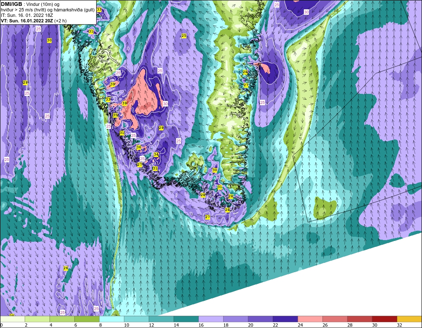Pick the 22–24 m/s dark indigo swatch

[x=285, y=319]
